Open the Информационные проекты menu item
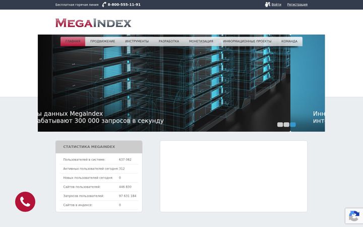The width and height of the screenshot is (363, 227). point(247,41)
